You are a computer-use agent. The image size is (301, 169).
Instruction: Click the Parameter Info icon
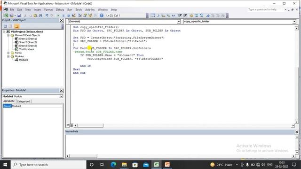[x=168, y=15]
